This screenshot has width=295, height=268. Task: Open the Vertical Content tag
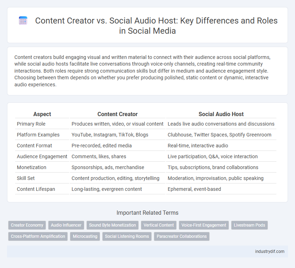159,225
